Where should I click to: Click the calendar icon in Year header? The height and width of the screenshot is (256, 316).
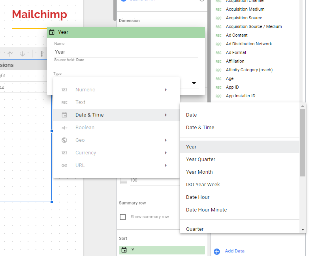(52, 32)
